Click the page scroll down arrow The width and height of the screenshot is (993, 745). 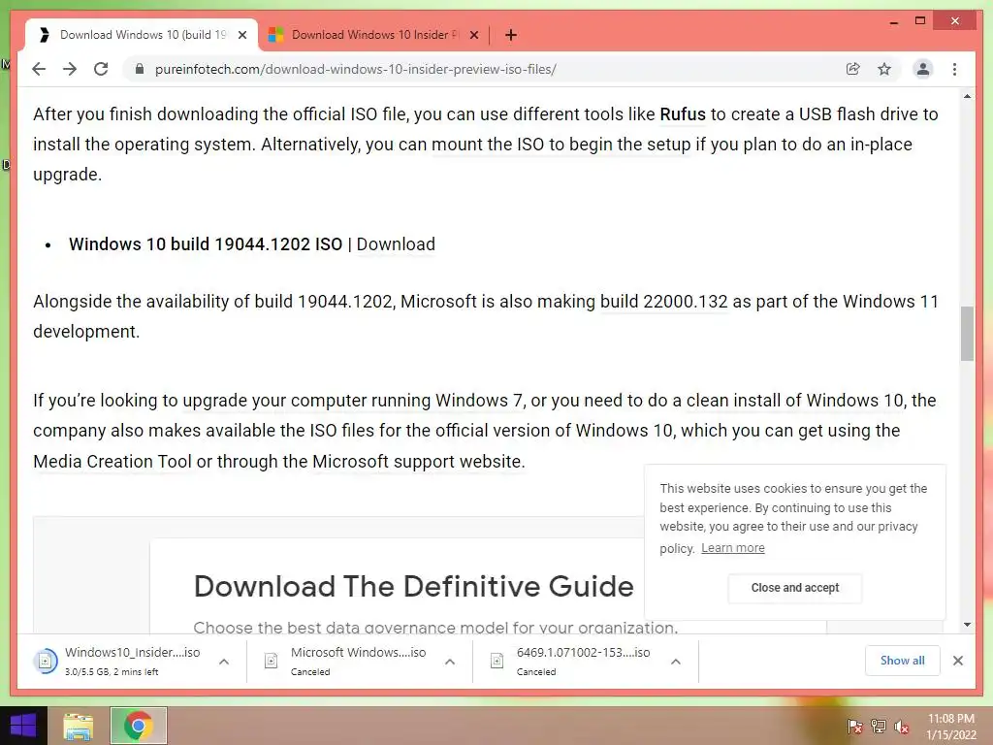point(967,625)
